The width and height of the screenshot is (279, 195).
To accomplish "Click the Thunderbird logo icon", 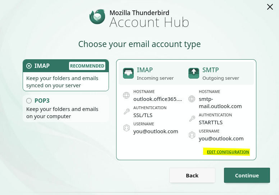I will 97,17.
